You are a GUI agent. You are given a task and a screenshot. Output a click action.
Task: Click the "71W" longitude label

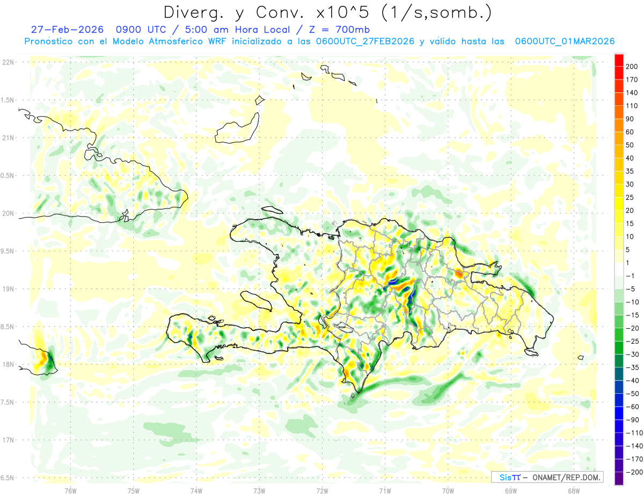[x=385, y=490]
